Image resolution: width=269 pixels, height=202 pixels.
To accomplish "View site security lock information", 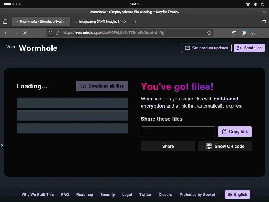I will tap(58, 33).
